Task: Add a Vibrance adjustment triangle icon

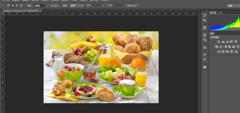Action: click(236, 42)
